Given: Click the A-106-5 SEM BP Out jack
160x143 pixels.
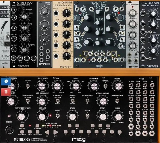Looking at the screenshot, I should tap(56, 45).
